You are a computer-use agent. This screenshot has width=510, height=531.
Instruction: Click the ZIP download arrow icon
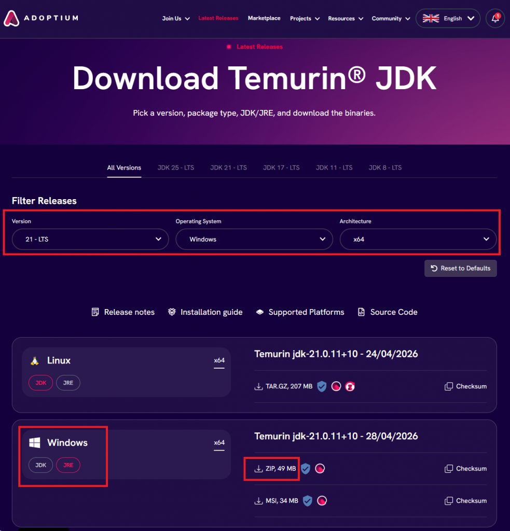click(x=258, y=469)
